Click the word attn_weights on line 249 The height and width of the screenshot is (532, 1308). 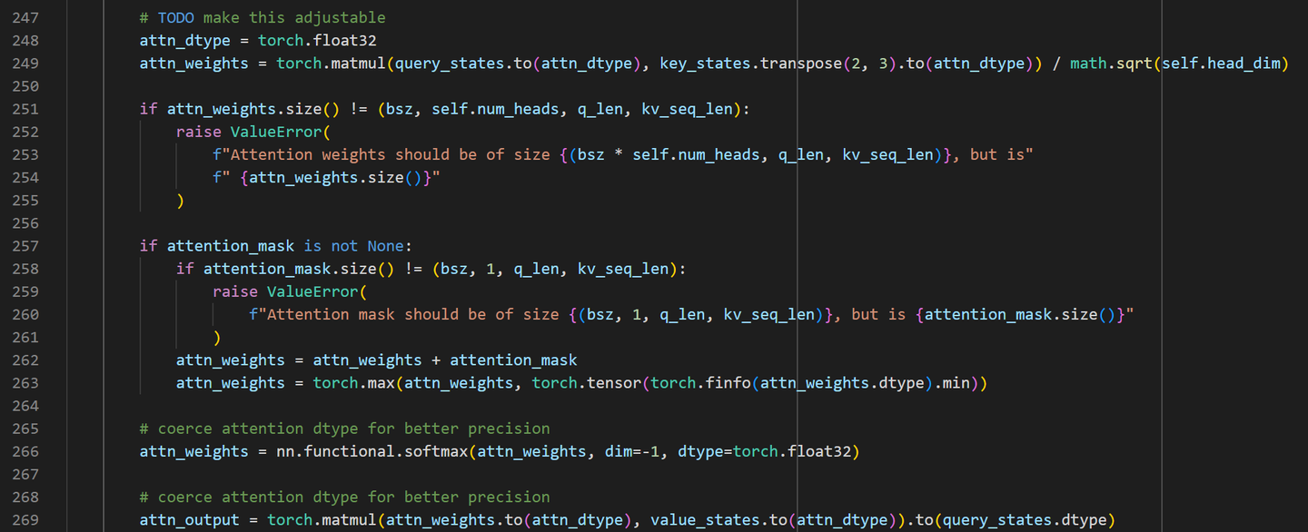click(193, 63)
